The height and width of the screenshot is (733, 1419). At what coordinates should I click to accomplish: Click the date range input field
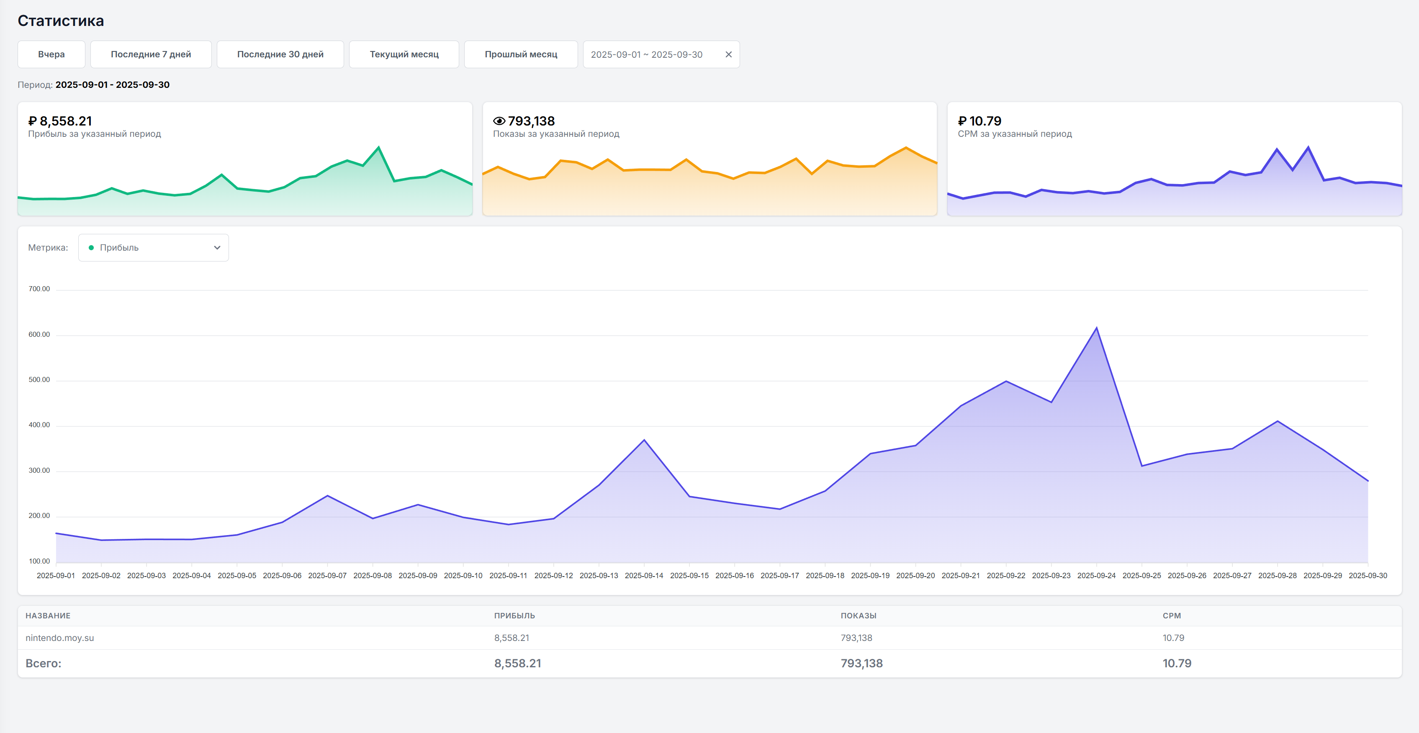(x=647, y=54)
